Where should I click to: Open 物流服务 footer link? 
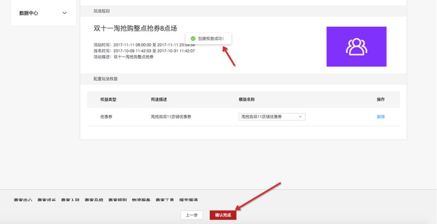tap(141, 200)
